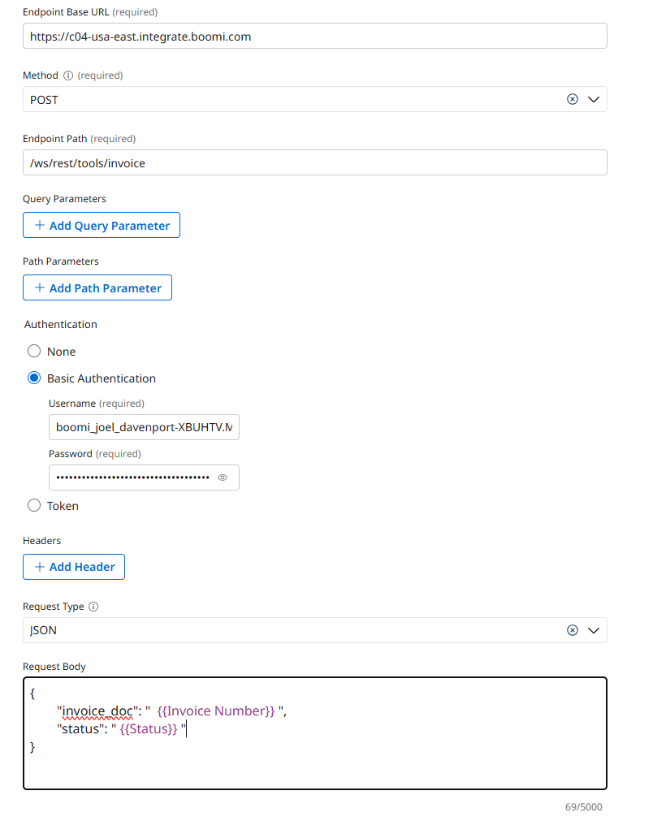Click the Add Path Parameter button
666x821 pixels.
97,287
